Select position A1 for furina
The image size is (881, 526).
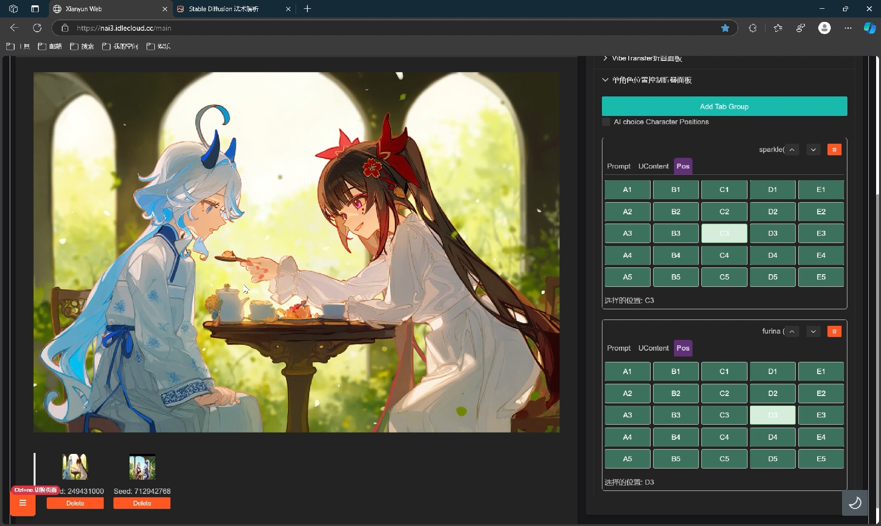tap(627, 371)
